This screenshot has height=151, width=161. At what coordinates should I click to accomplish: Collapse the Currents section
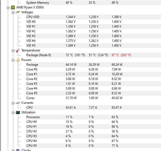coord(13,103)
